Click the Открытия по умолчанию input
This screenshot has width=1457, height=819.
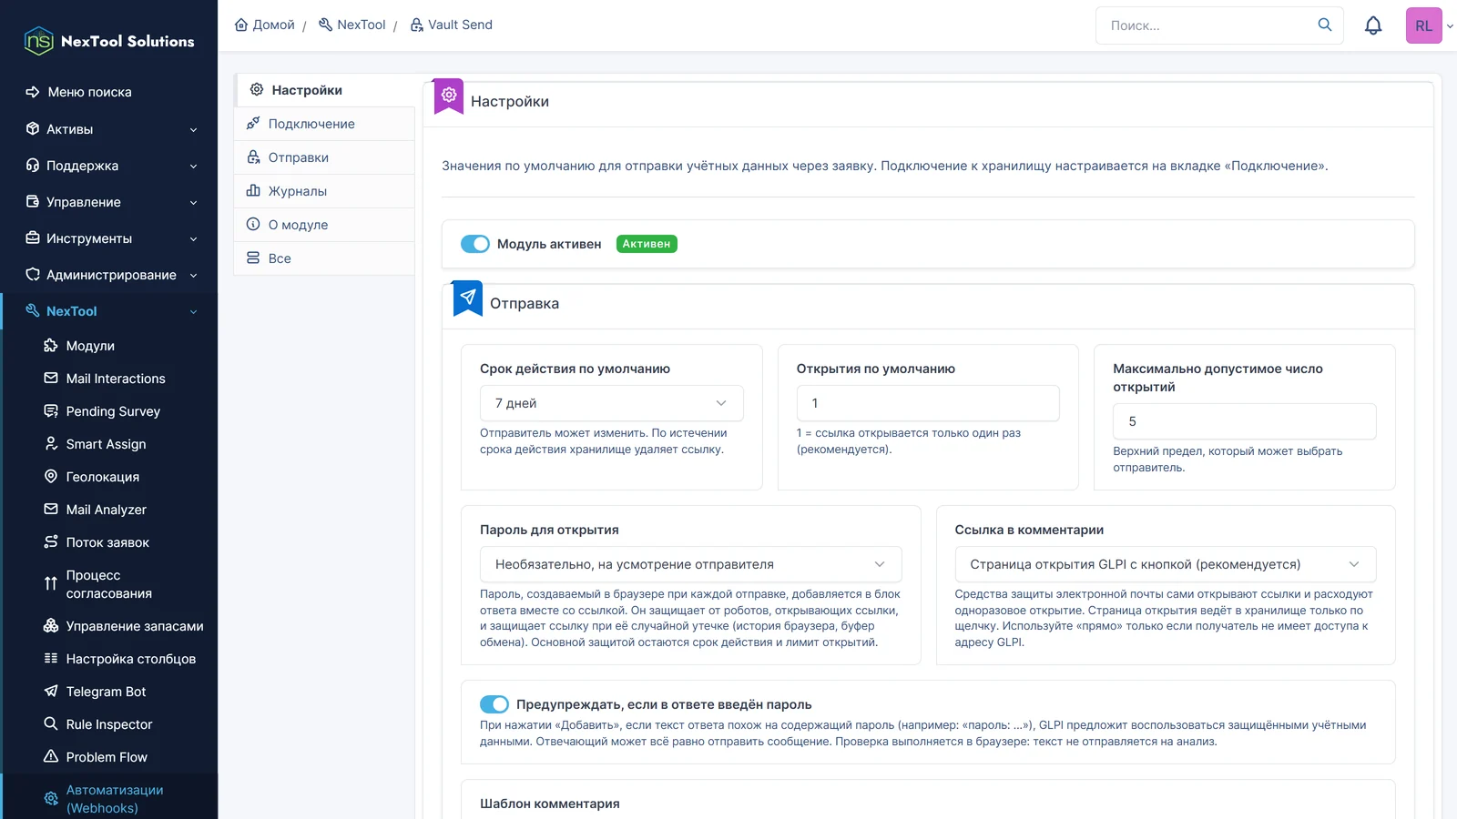click(928, 403)
